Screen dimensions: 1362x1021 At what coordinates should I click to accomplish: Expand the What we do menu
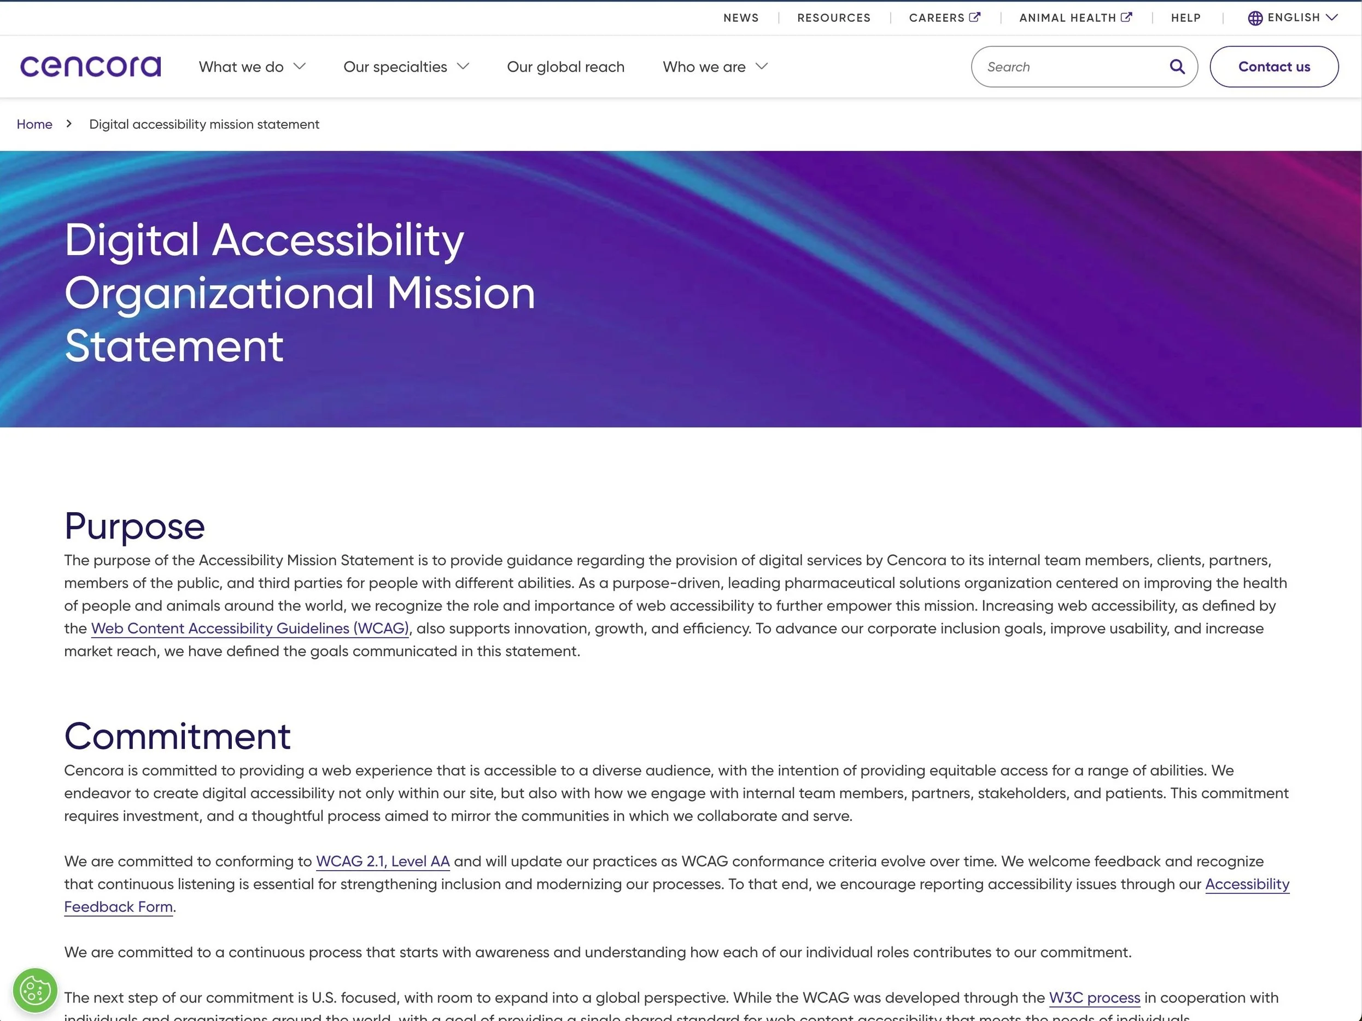pyautogui.click(x=252, y=67)
